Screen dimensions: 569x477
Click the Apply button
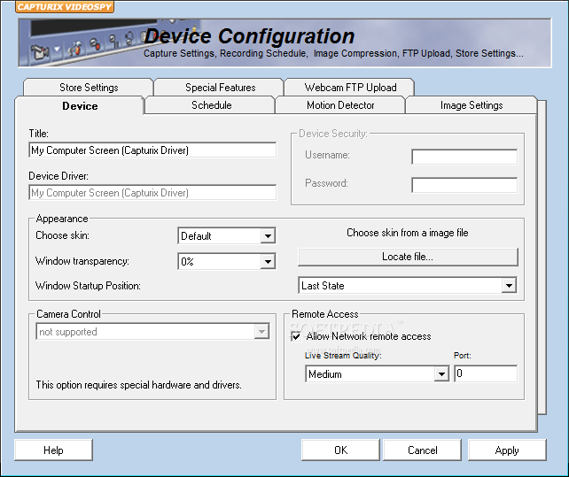[x=507, y=450]
